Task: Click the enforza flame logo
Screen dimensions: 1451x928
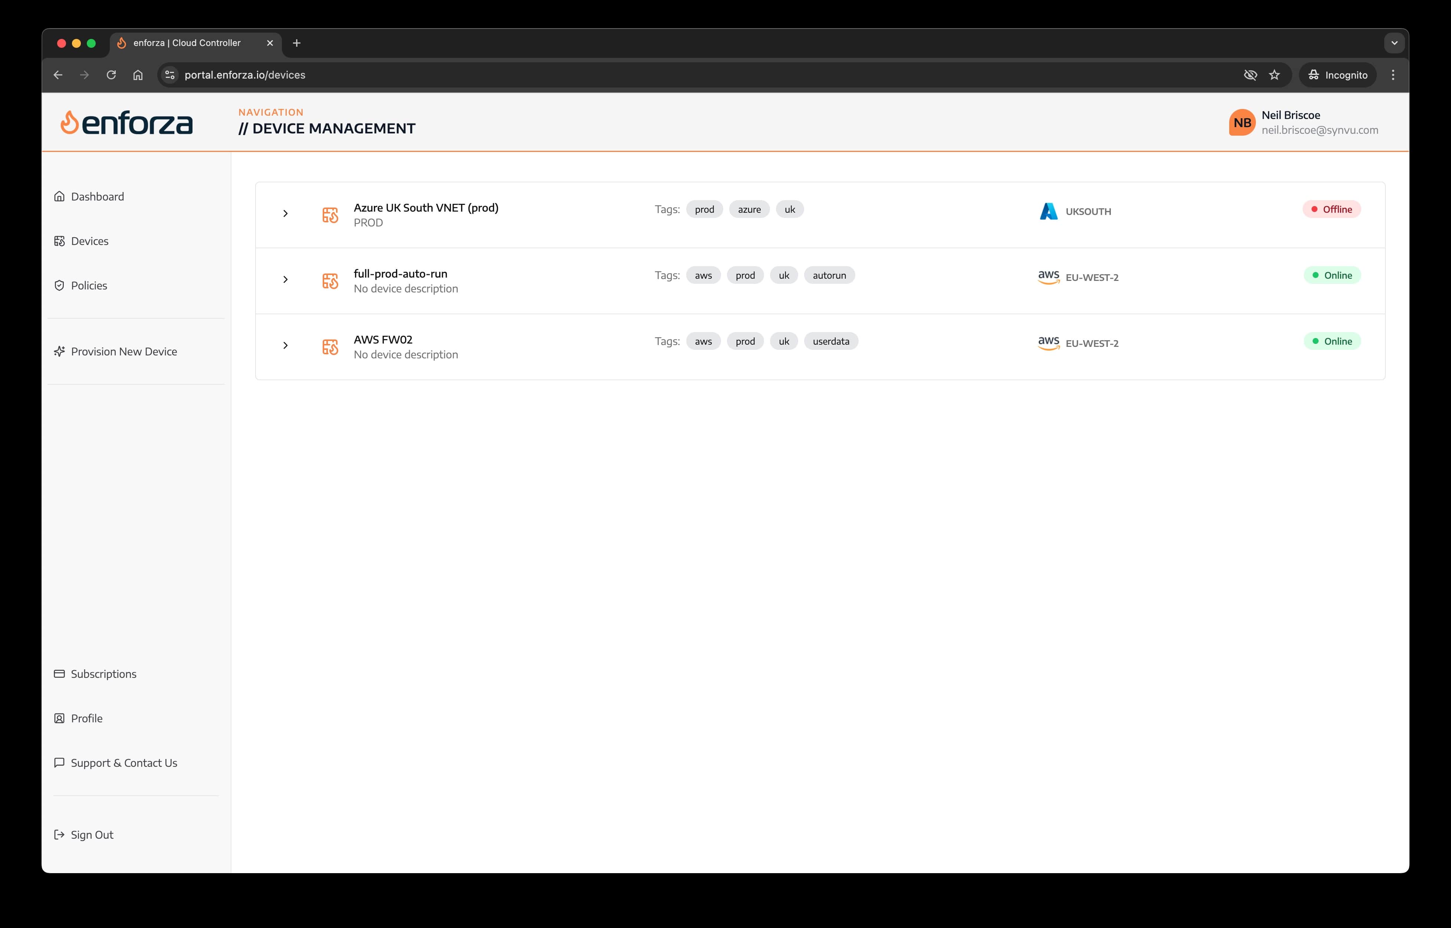Action: [70, 122]
